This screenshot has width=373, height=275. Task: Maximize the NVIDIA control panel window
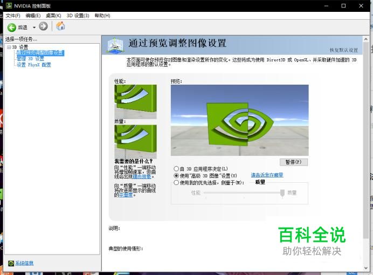click(x=343, y=6)
